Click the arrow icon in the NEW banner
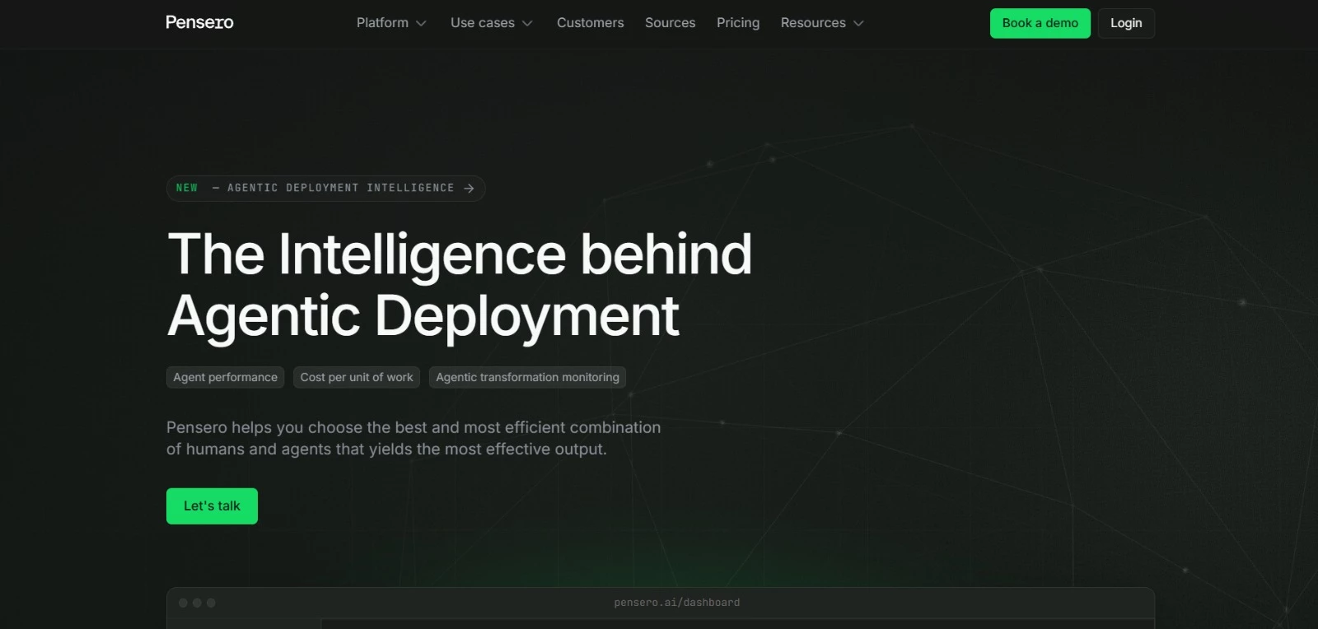Viewport: 1318px width, 629px height. coord(469,189)
